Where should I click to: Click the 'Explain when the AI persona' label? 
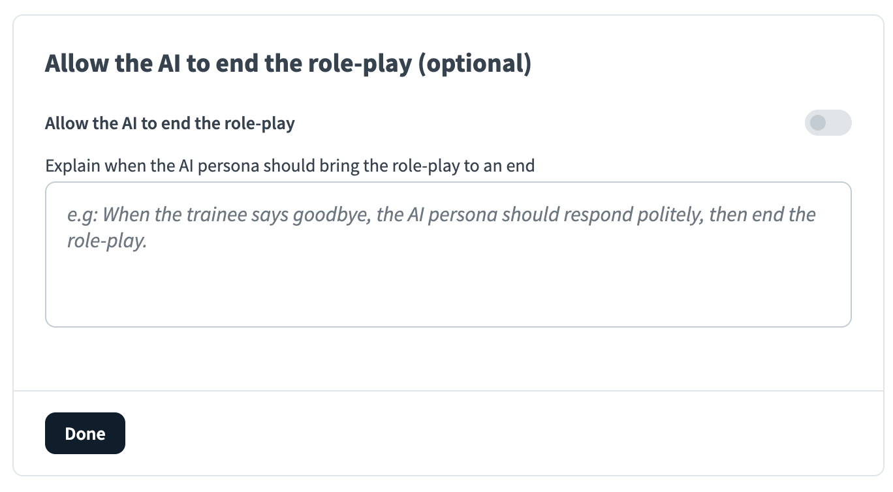point(290,165)
